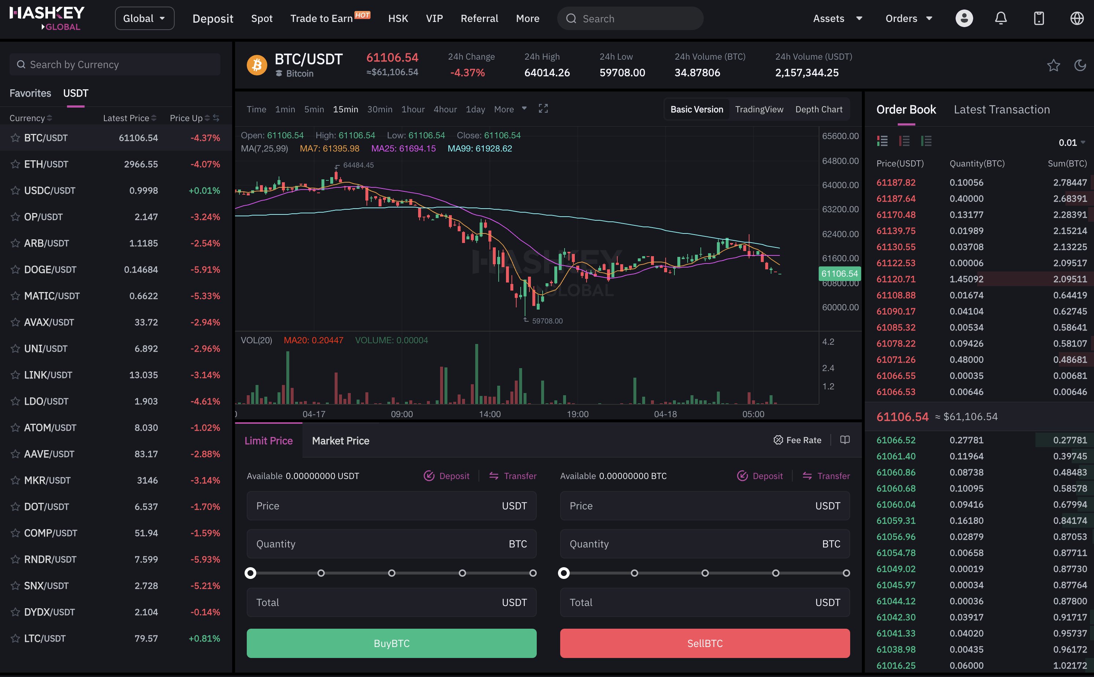Open the trading guide book icon
This screenshot has height=677, width=1094.
click(844, 440)
